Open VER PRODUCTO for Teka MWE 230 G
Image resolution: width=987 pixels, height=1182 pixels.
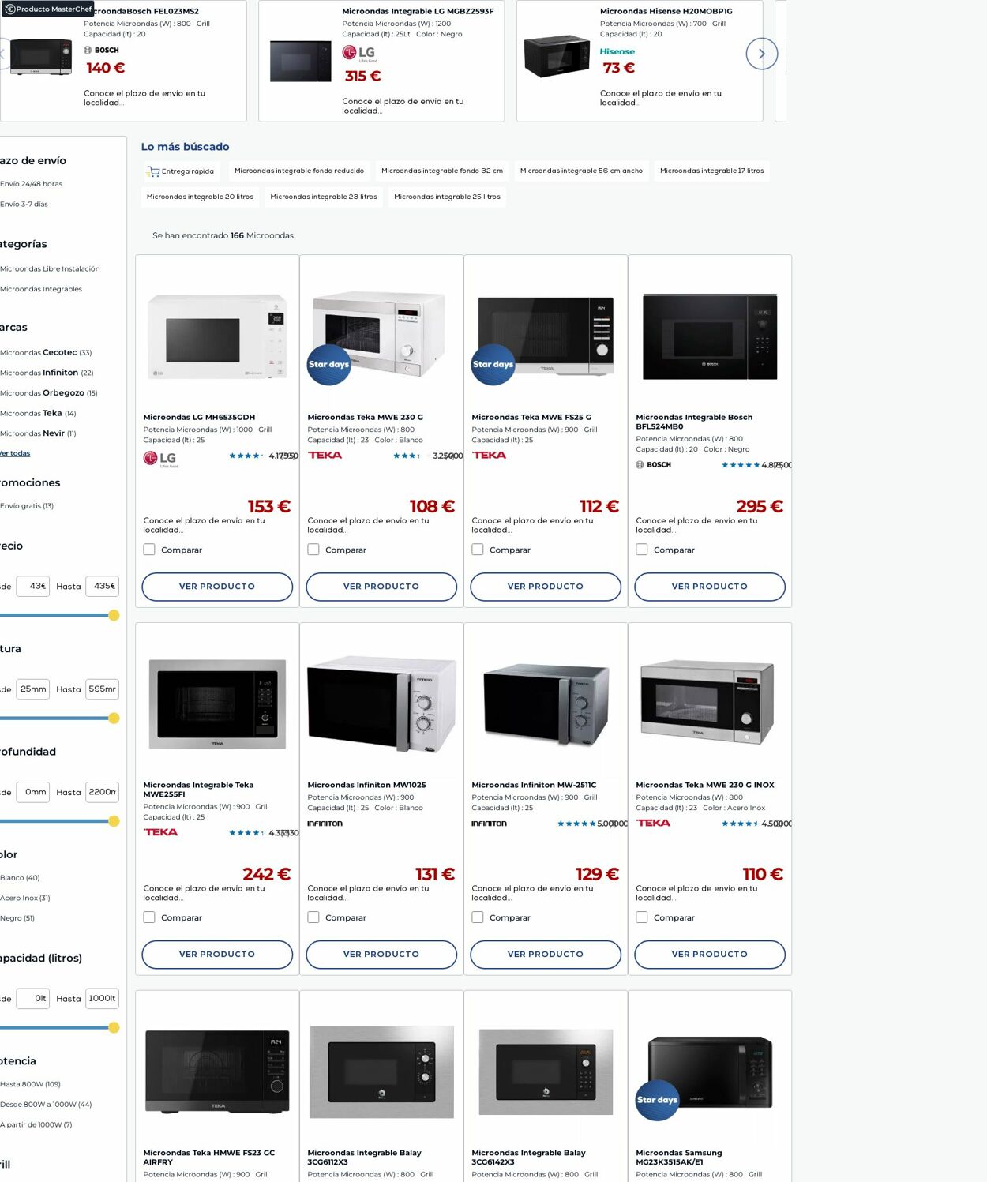(x=381, y=587)
